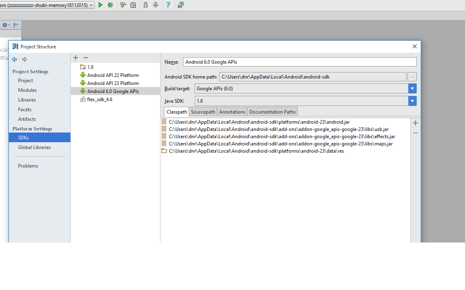Switch to the Annotations tab

[x=232, y=112]
